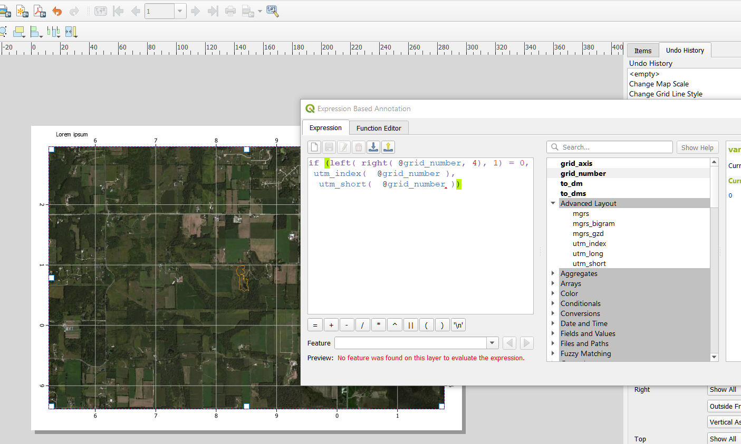Insert the division operator
The image size is (741, 444).
pyautogui.click(x=363, y=325)
